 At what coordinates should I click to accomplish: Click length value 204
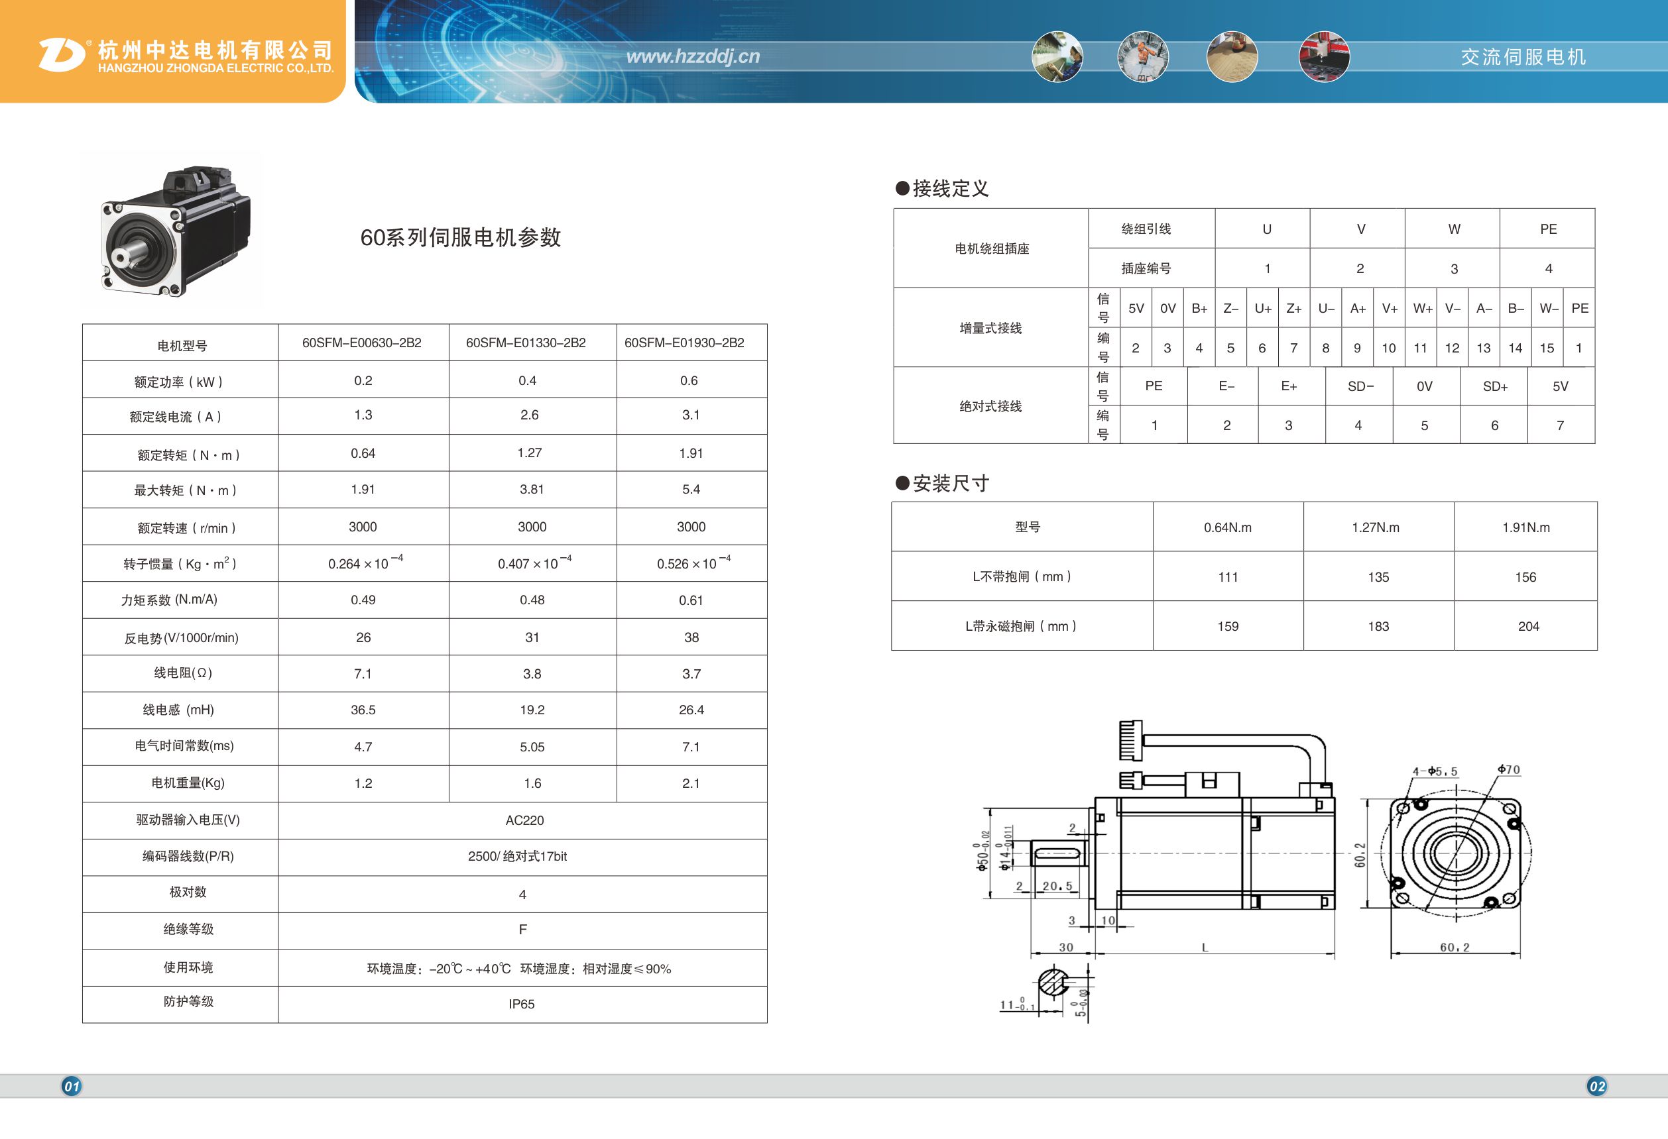coord(1528,626)
